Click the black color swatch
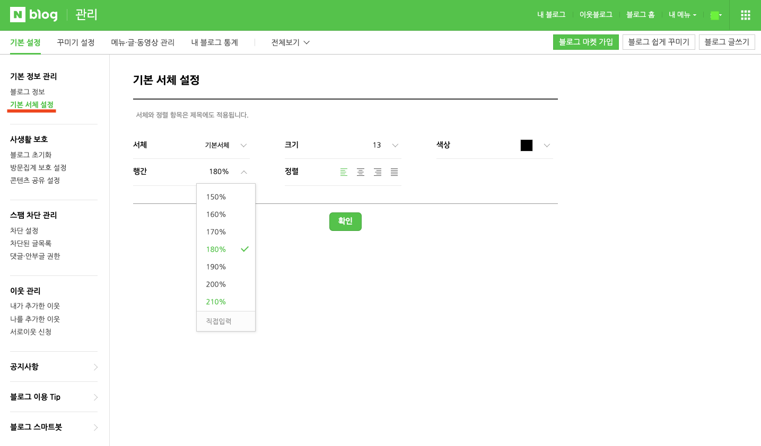This screenshot has width=761, height=446. click(527, 145)
